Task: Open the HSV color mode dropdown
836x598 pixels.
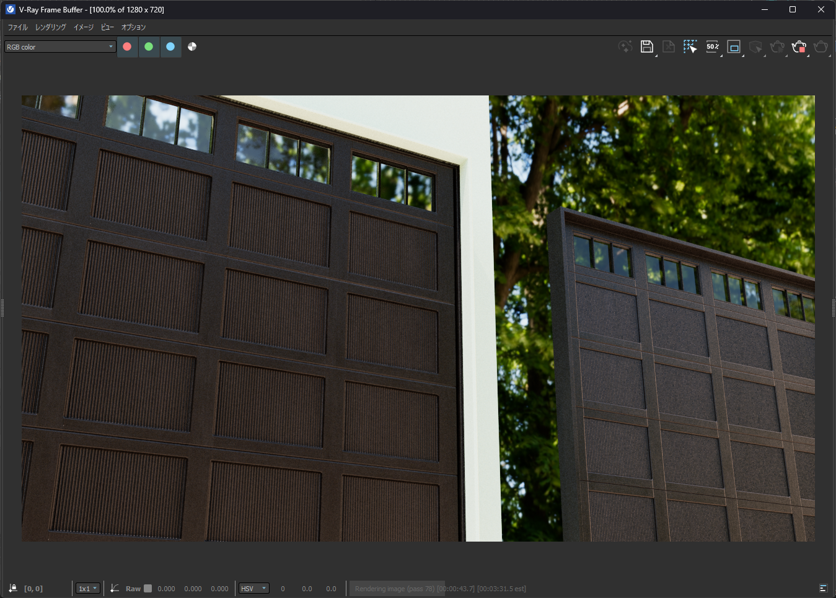Action: (254, 589)
